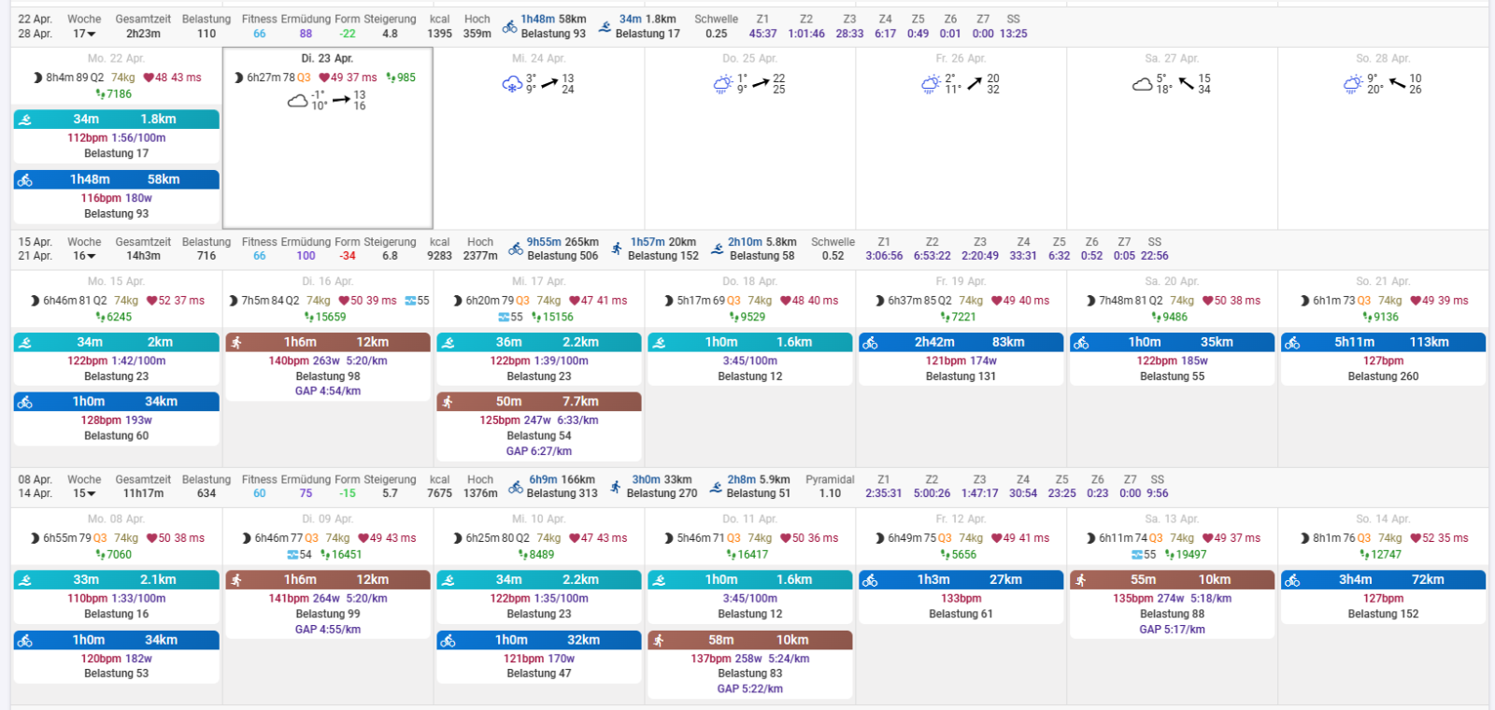
Task: Expand the week 15 dropdown arrow
Action: click(91, 494)
